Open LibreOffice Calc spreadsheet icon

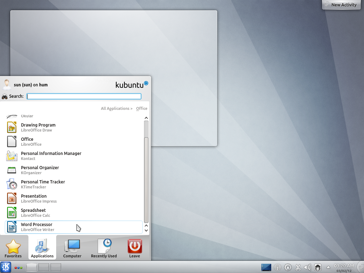point(12,213)
